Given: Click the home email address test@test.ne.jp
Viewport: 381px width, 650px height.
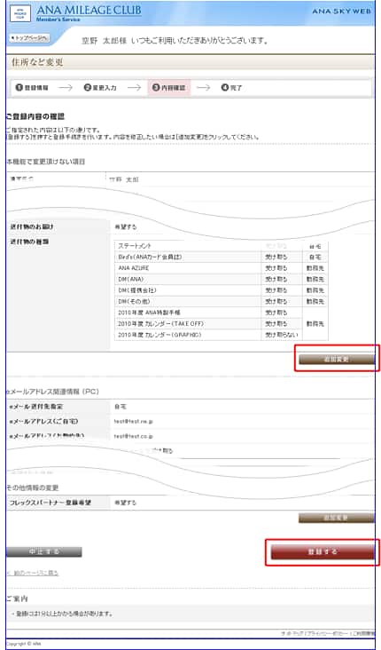Looking at the screenshot, I should [134, 422].
